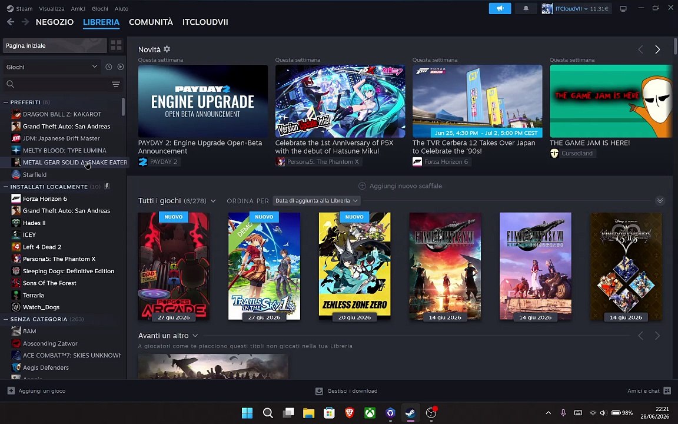The width and height of the screenshot is (678, 424).
Task: Go to the NEGOZIO tab
Action: point(55,22)
